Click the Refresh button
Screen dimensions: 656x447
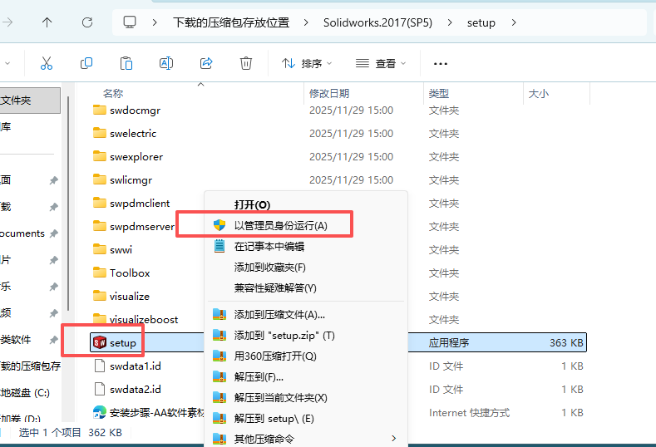pos(87,22)
